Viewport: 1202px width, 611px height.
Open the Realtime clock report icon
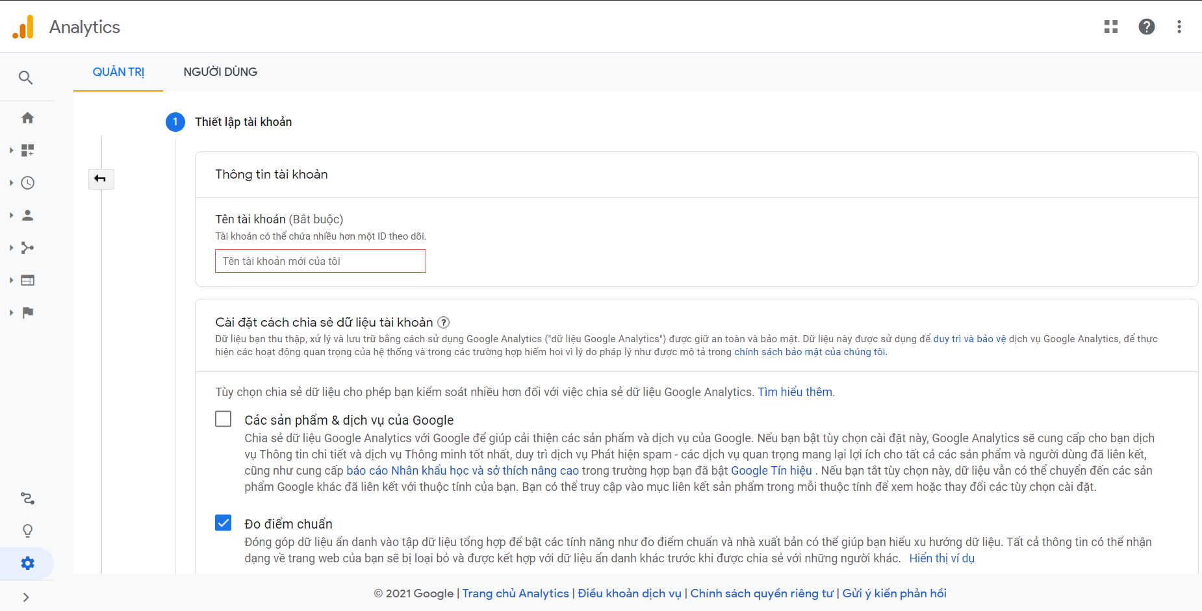click(x=27, y=183)
